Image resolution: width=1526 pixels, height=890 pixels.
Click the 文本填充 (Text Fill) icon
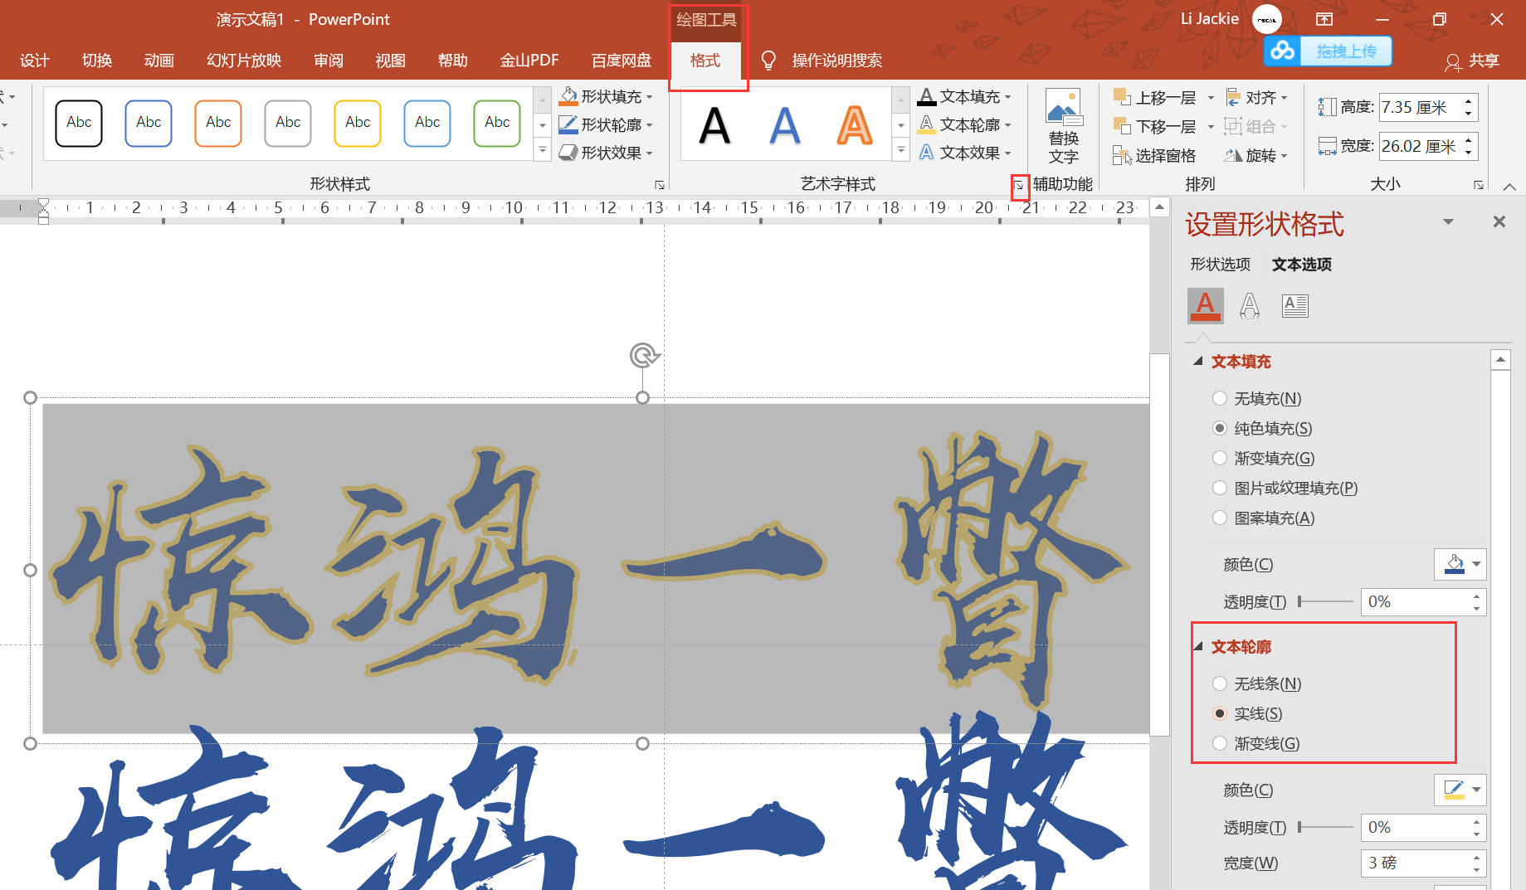[927, 95]
